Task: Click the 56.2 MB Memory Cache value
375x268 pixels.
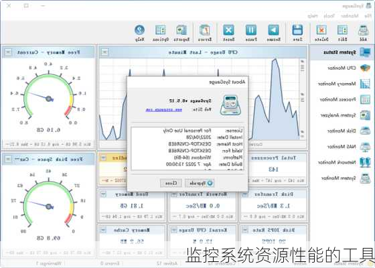Action: tap(131, 242)
